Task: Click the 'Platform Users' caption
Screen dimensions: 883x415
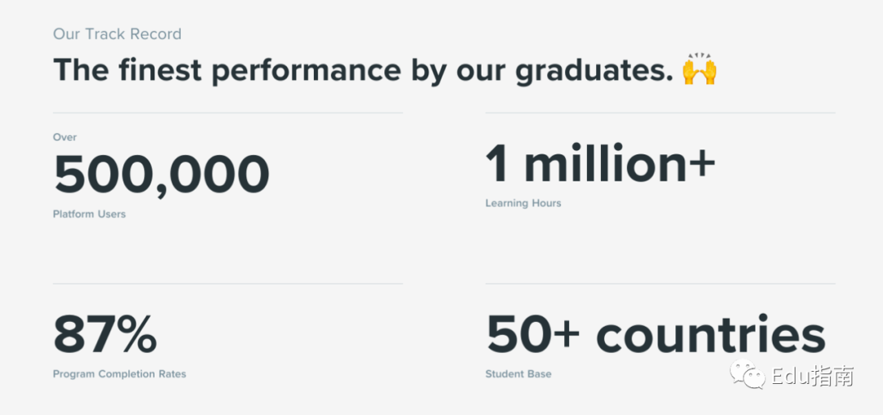Action: click(89, 214)
